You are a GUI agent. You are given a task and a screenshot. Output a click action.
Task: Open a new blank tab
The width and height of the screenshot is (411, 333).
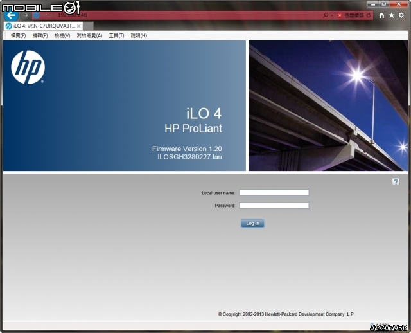pyautogui.click(x=89, y=26)
